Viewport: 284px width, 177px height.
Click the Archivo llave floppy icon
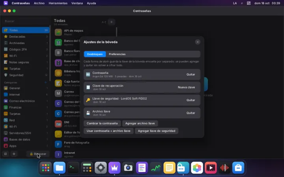[88, 113]
